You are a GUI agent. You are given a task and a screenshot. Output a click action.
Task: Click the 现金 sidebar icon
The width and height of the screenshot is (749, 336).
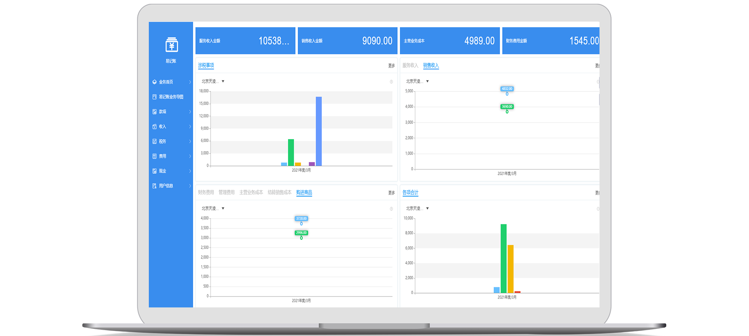click(x=155, y=171)
